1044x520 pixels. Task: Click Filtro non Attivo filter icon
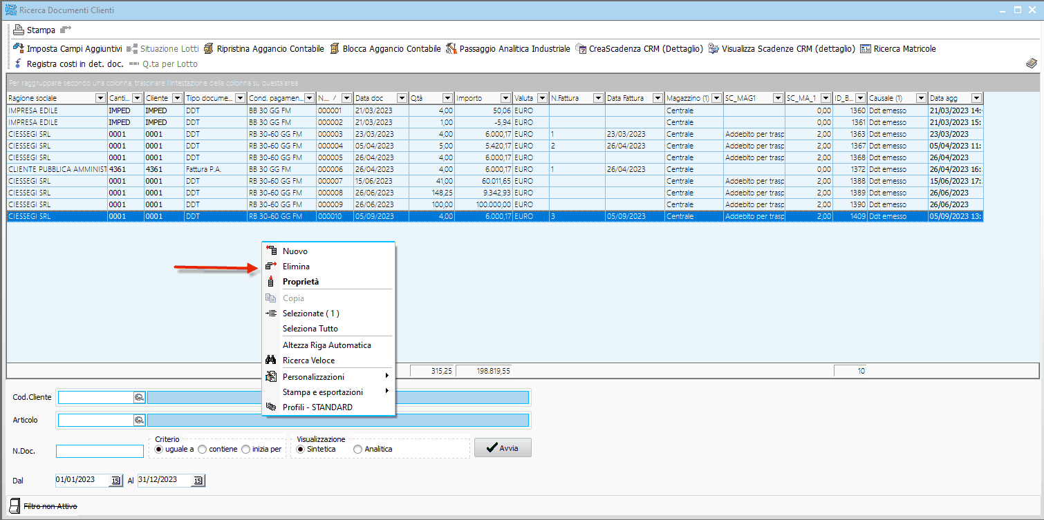coord(15,506)
